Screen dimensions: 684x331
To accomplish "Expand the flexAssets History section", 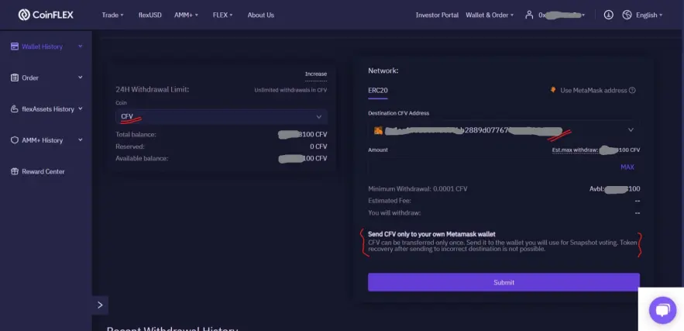I will pyautogui.click(x=81, y=109).
